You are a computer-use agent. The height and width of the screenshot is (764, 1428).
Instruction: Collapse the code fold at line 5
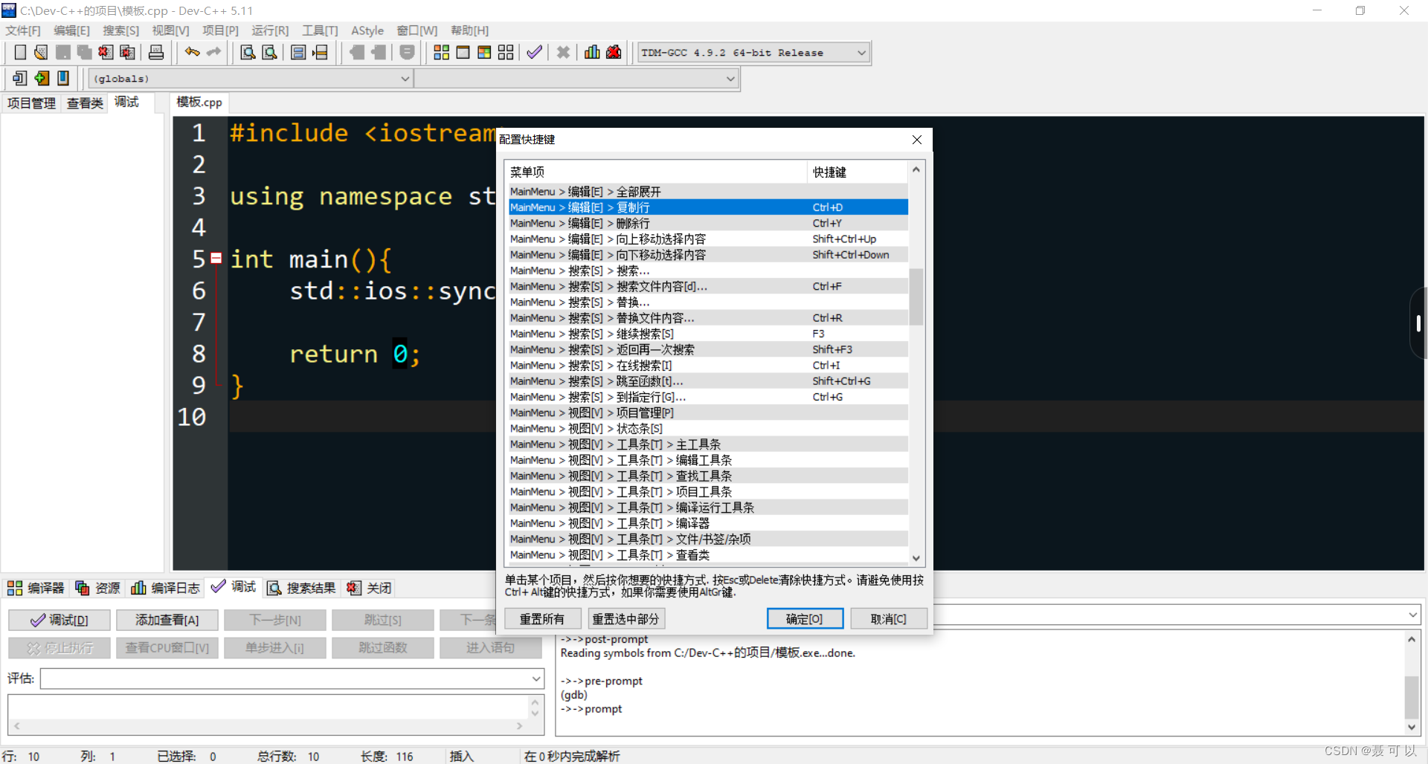tap(216, 259)
